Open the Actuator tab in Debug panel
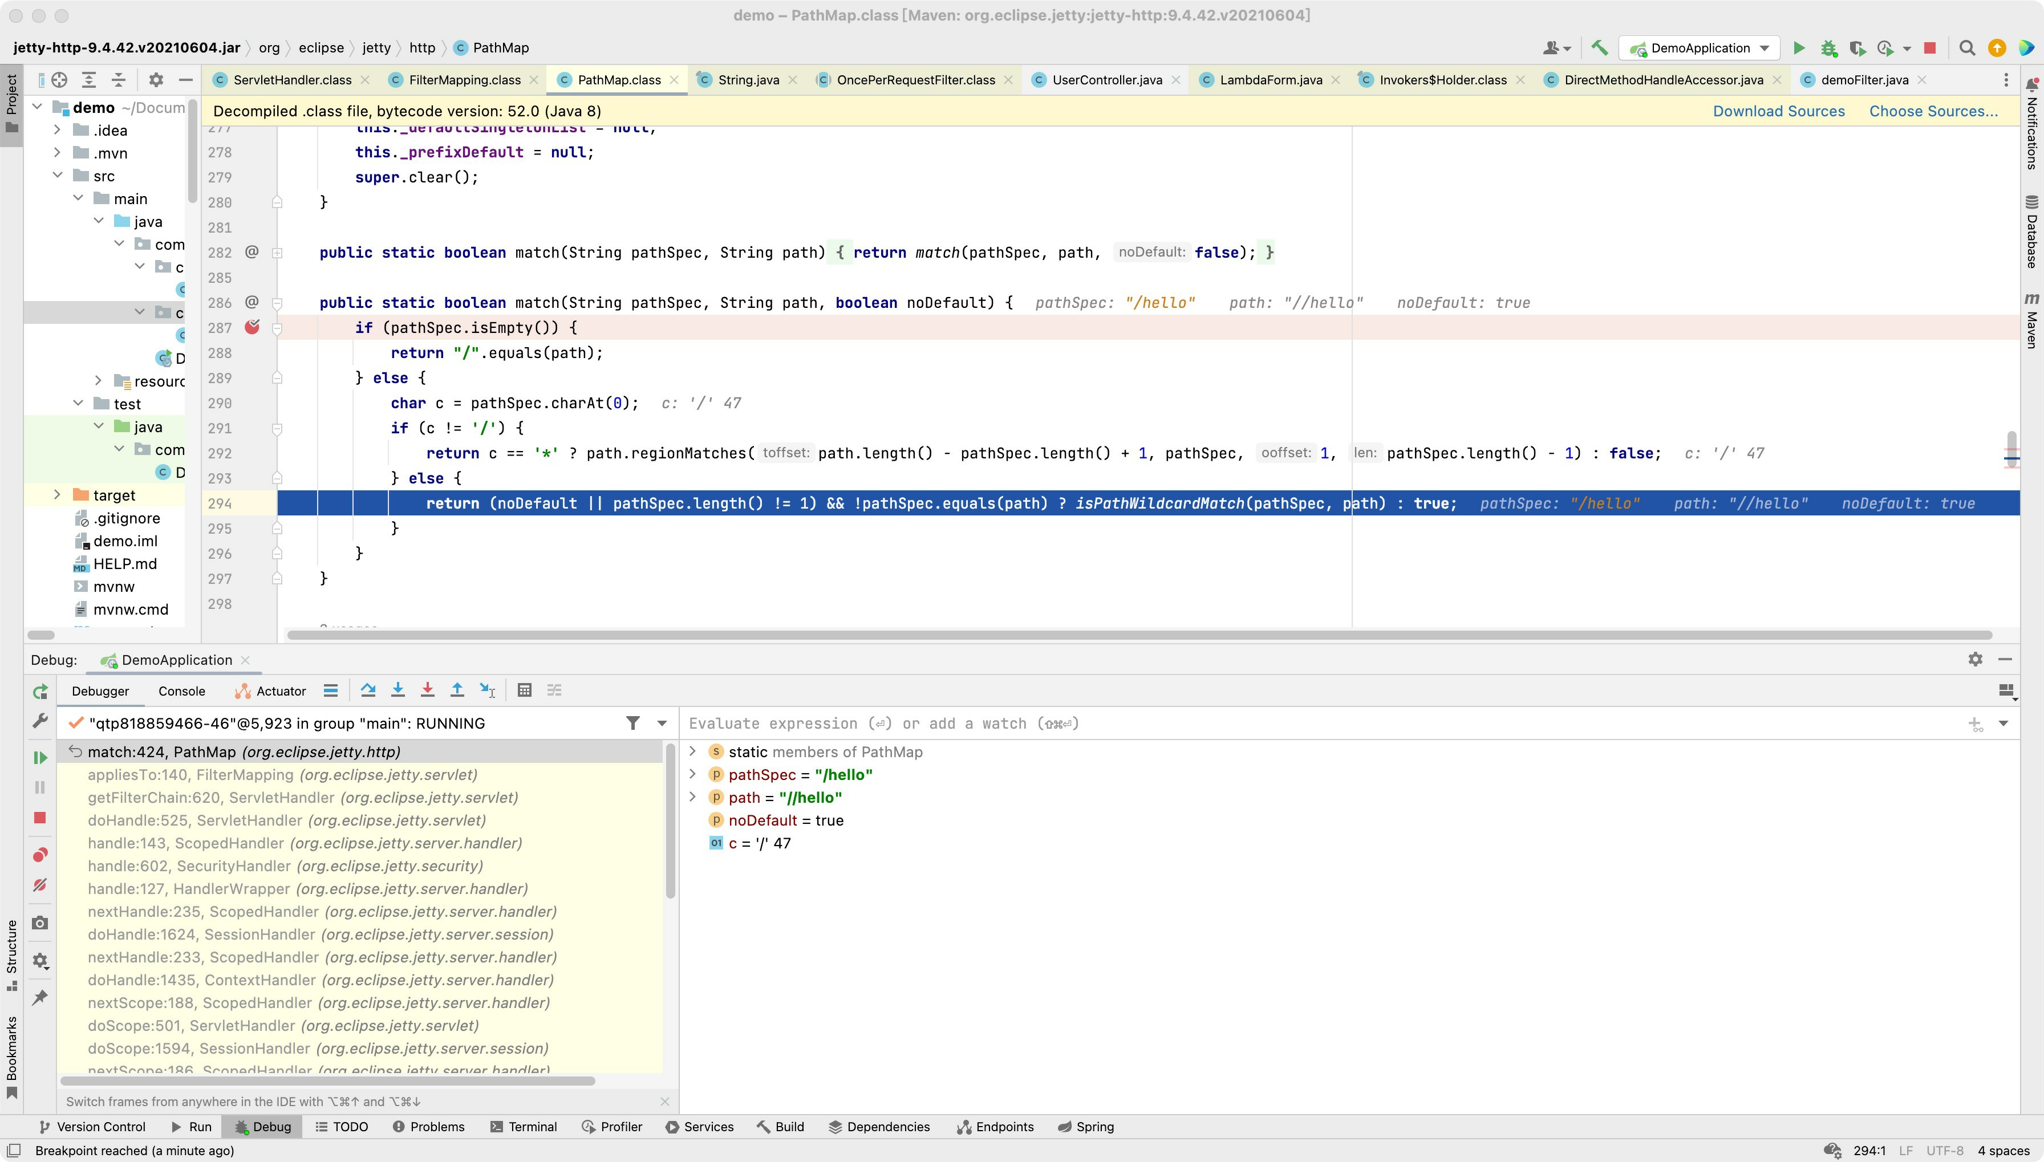 coord(270,691)
